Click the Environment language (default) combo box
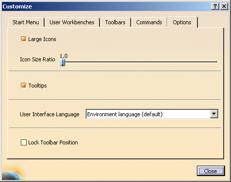Image resolution: width=231 pixels, height=182 pixels. pos(152,114)
